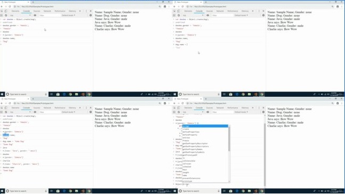
Task: Open DevTools kebab menu in window listing Charlie object
Action: [x=86, y=108]
